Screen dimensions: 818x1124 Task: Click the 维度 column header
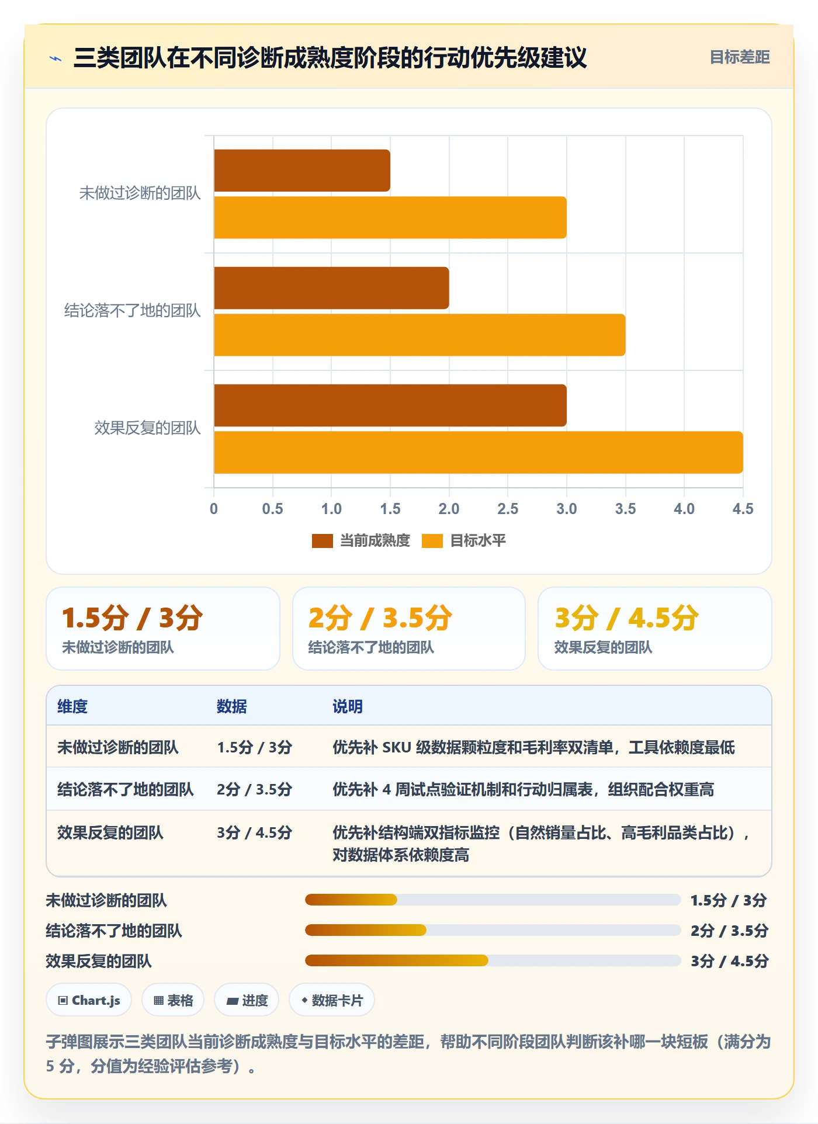tap(72, 706)
